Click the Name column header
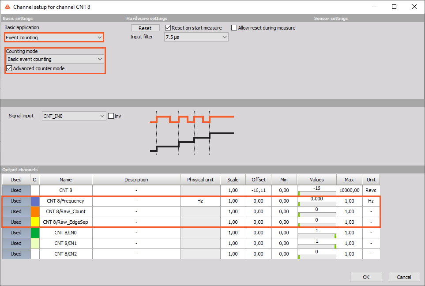 [66, 180]
